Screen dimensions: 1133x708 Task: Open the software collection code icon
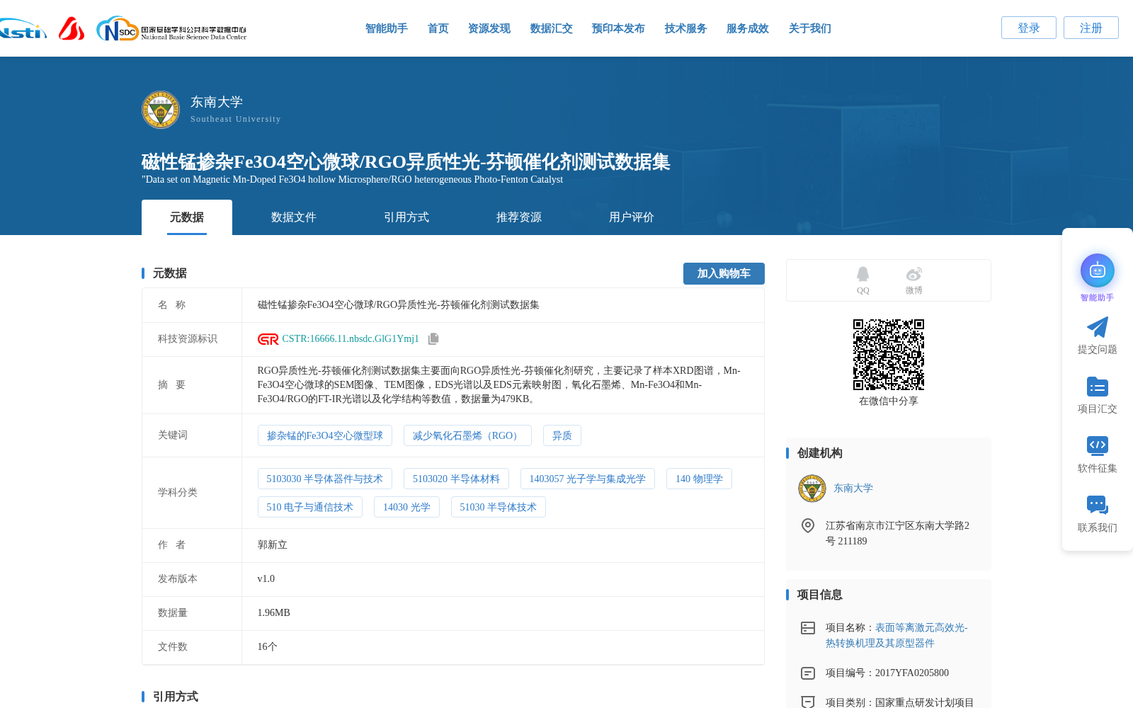[x=1098, y=445]
